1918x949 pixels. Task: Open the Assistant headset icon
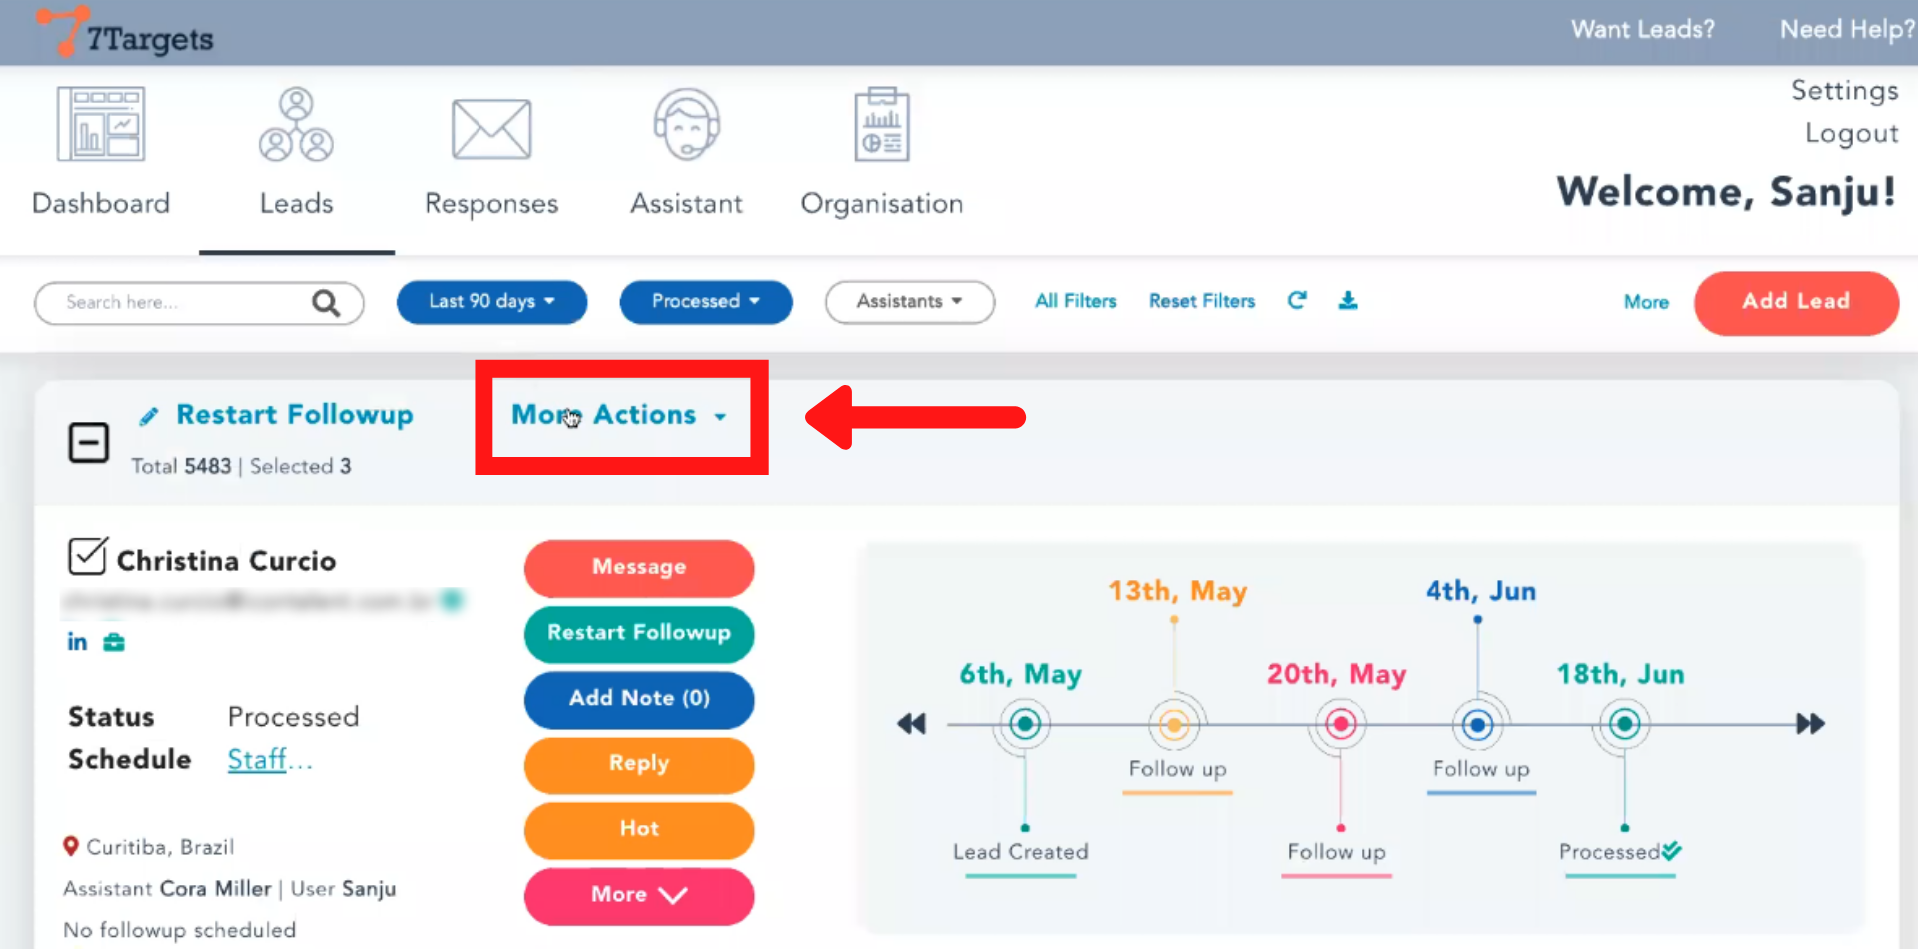pos(686,125)
